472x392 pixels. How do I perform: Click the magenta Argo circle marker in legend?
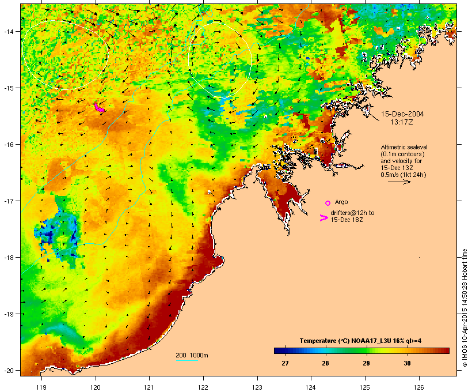pyautogui.click(x=328, y=203)
